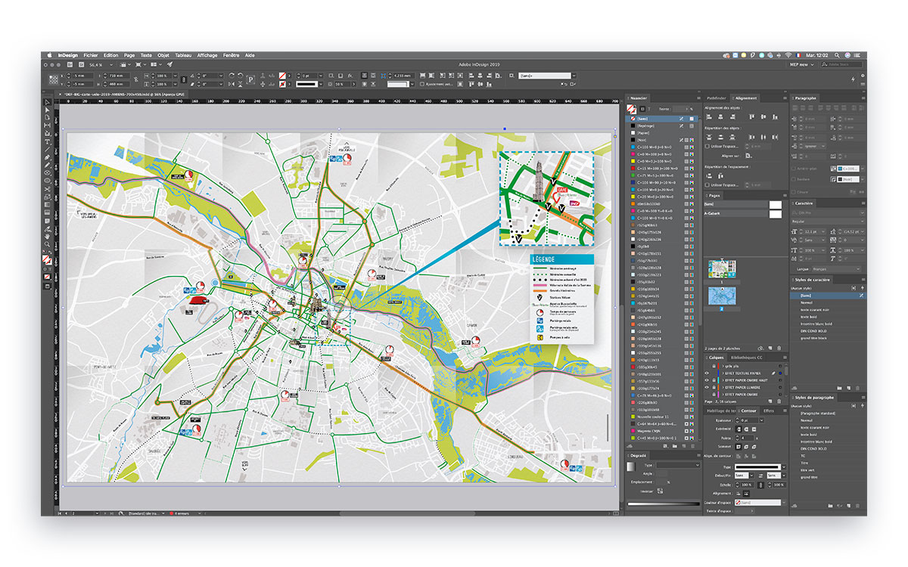Screen dimensions: 908x567
Task: Hide EFFET TEXTURE PAPIER layer eye
Action: (x=707, y=373)
